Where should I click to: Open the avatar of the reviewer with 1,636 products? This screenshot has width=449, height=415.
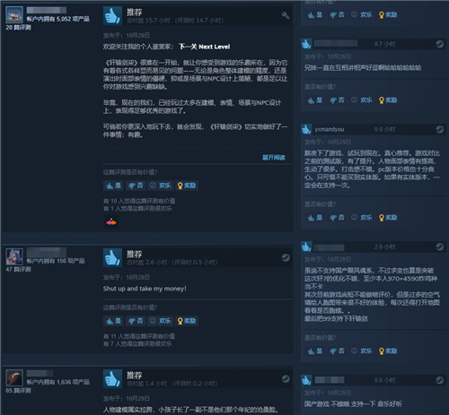click(14, 378)
